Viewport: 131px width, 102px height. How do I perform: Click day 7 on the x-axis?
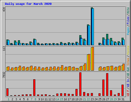click(x=31, y=99)
